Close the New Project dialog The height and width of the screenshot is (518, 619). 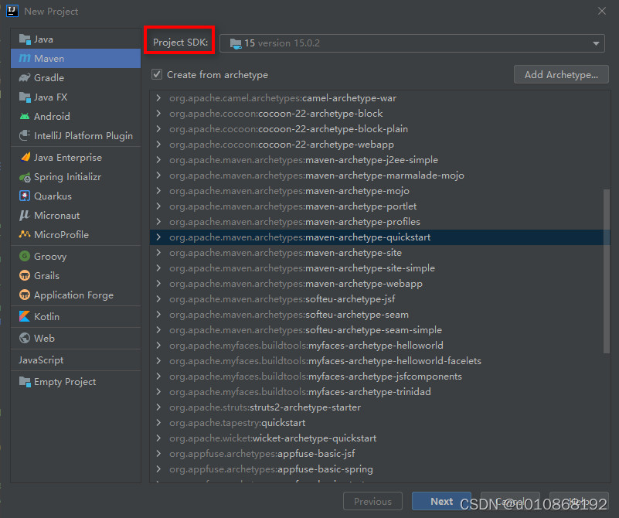[602, 11]
